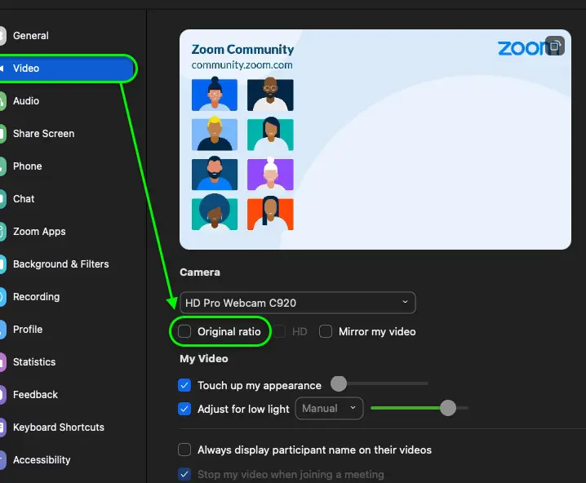The image size is (586, 483).
Task: Toggle Stop my video when joining checkbox
Action: coord(184,474)
